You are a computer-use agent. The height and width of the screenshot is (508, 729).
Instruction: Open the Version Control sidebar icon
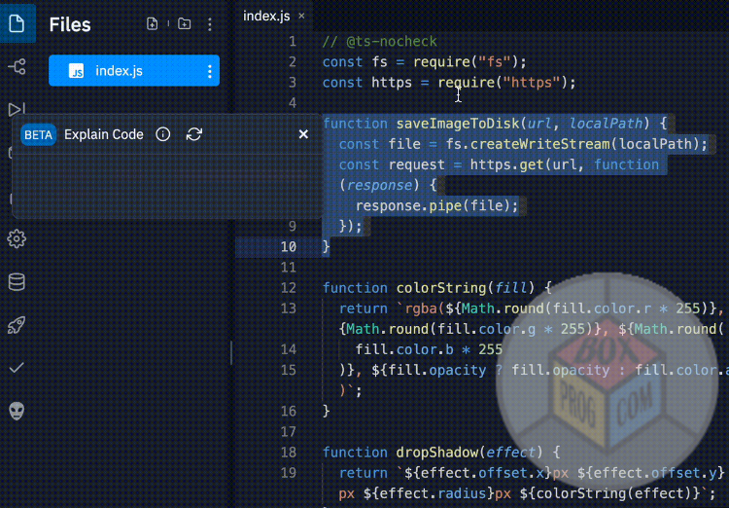pos(17,66)
